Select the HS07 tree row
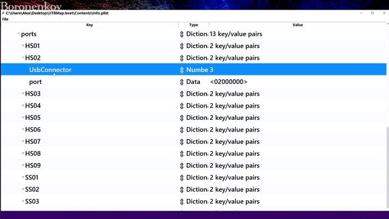The width and height of the screenshot is (389, 219). pos(193,142)
